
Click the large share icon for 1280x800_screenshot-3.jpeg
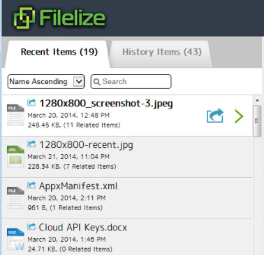(x=215, y=116)
